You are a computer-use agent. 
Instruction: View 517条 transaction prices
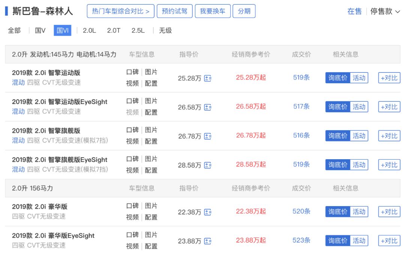[301, 106]
